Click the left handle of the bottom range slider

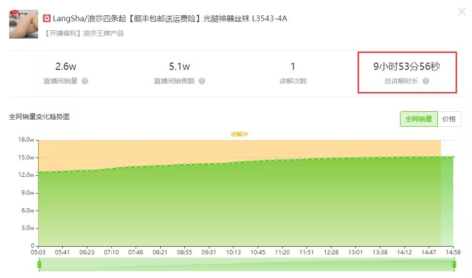coord(39,264)
